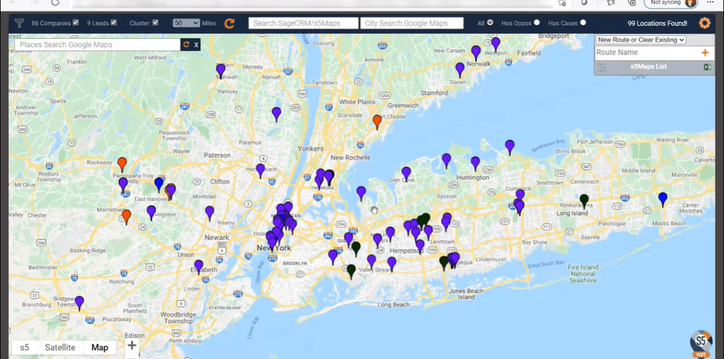Export s5Maps List to Excel icon
724x359 pixels.
(x=706, y=67)
